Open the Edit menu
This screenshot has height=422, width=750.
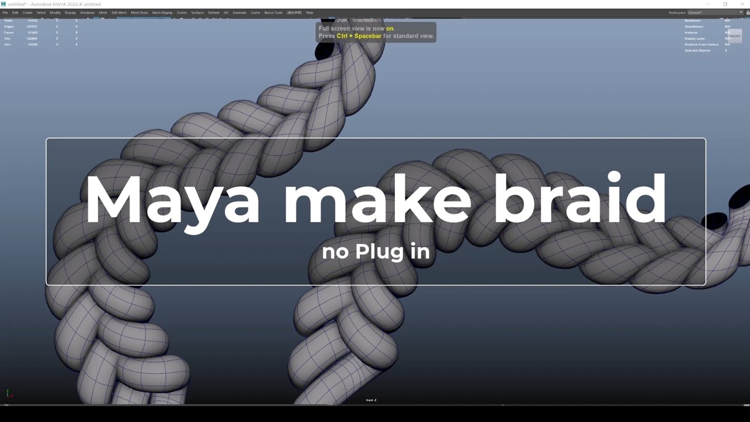click(x=15, y=12)
